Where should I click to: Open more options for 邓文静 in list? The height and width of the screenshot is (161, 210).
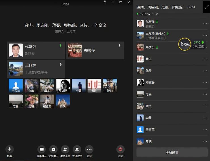(x=205, y=82)
